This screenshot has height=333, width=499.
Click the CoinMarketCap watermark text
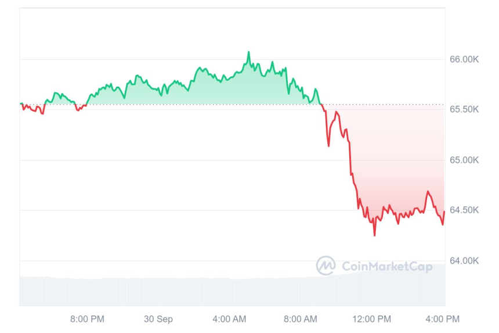(x=387, y=266)
